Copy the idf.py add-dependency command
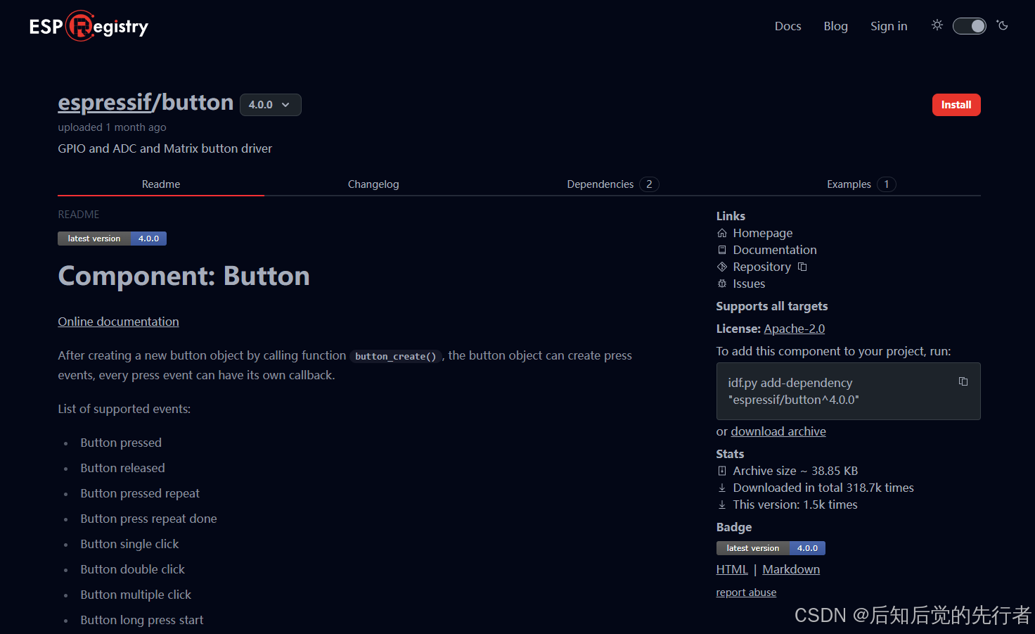The height and width of the screenshot is (634, 1035). 963,381
